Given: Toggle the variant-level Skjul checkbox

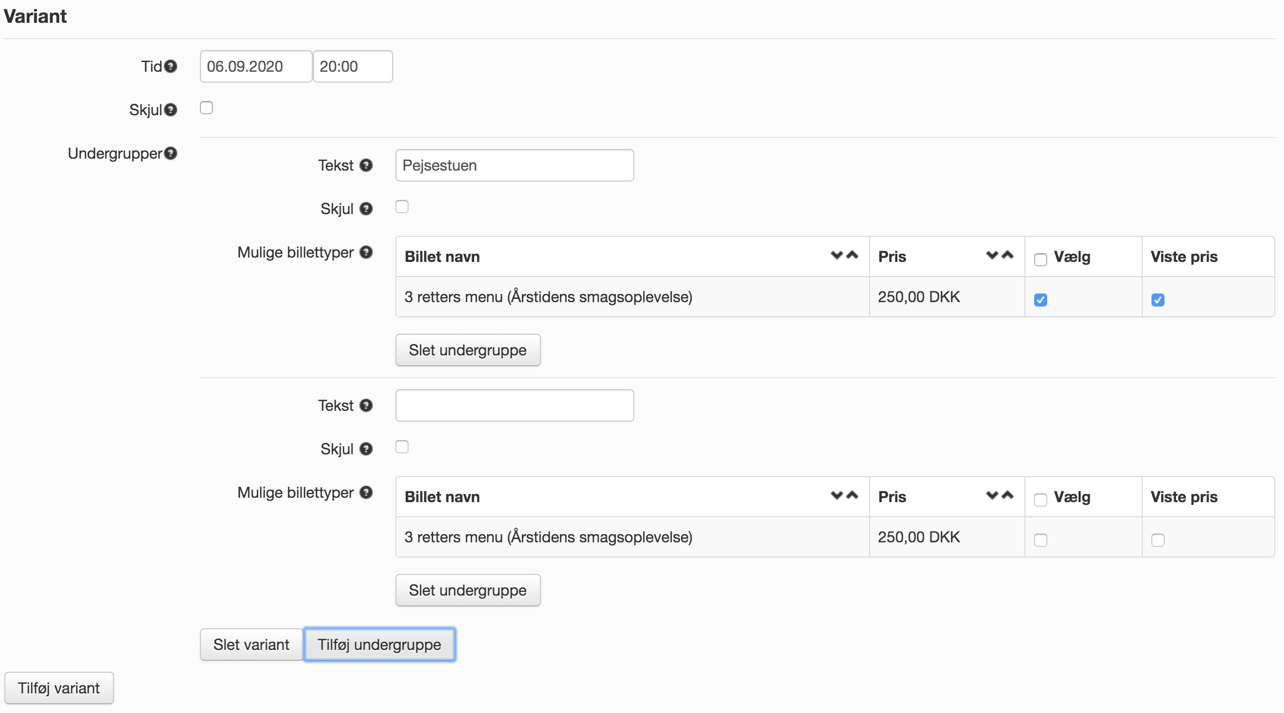Looking at the screenshot, I should (x=206, y=108).
